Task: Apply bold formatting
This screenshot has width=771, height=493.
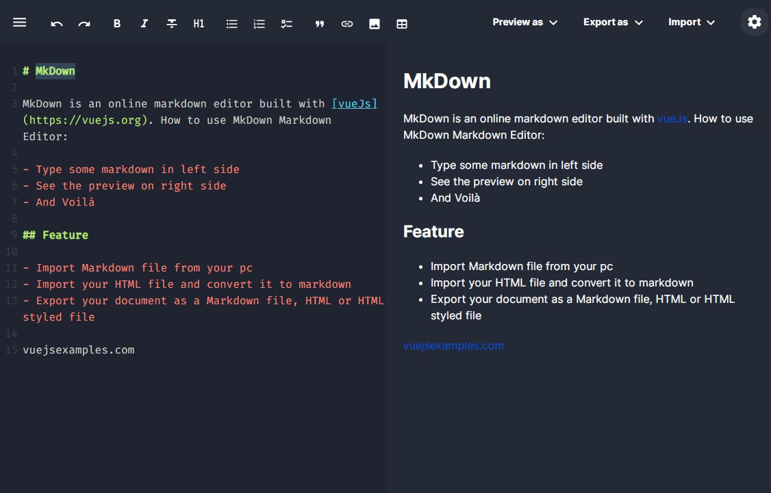Action: pyautogui.click(x=117, y=23)
